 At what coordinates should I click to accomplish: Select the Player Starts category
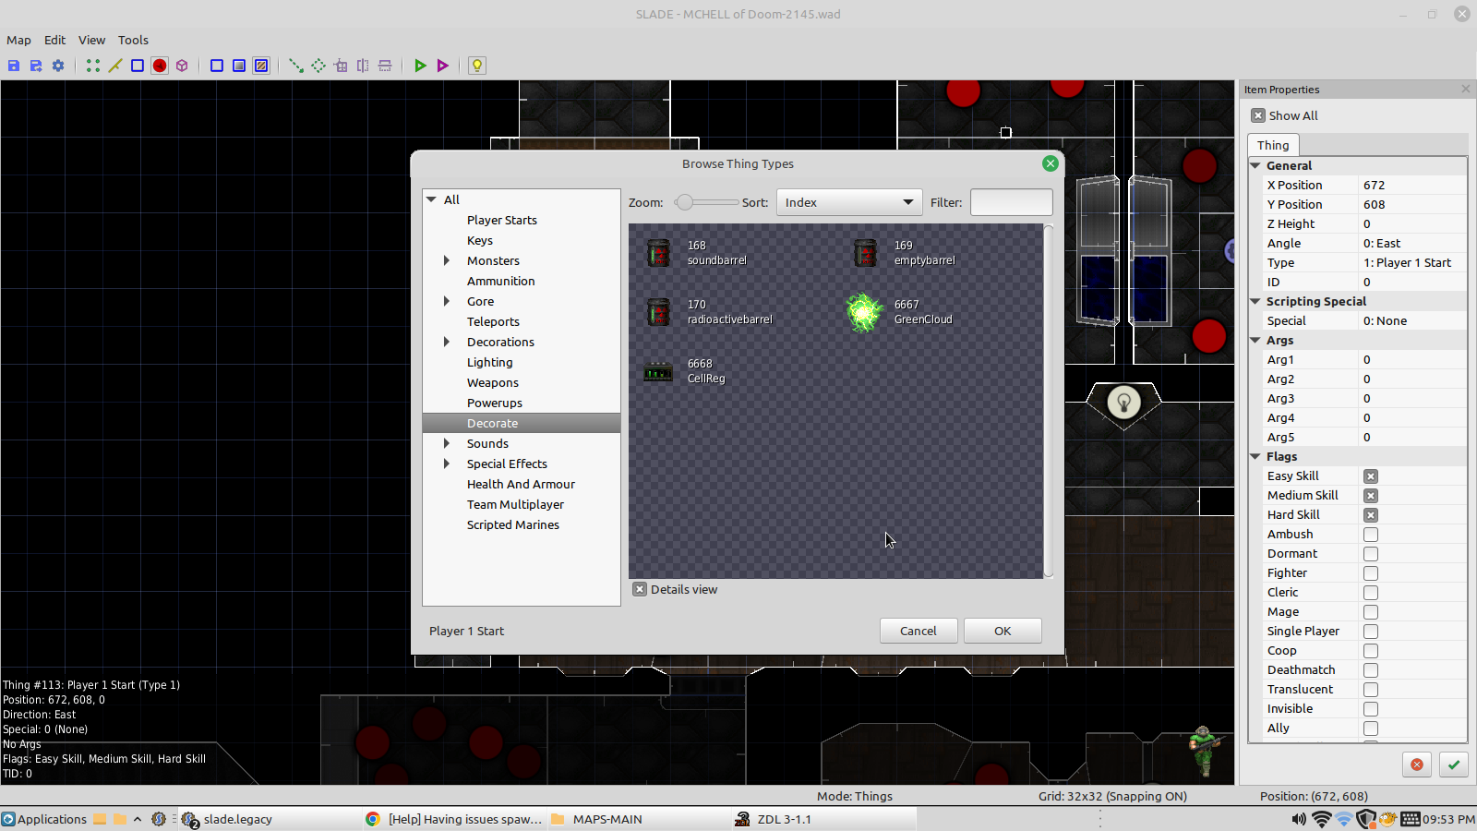501,220
